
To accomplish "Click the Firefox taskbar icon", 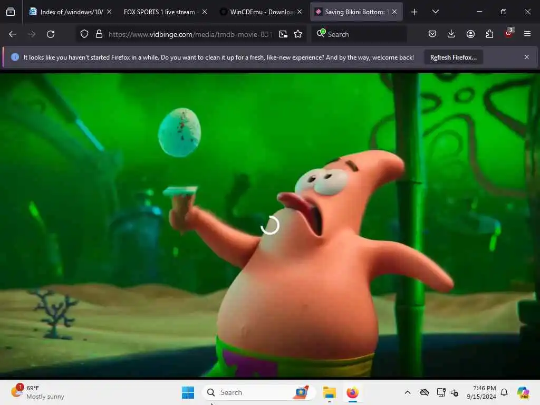I will coord(352,392).
